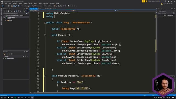This screenshot has height=99, width=176.
Task: Click New Folder icon in Class View
Action: click(x=4, y=54)
